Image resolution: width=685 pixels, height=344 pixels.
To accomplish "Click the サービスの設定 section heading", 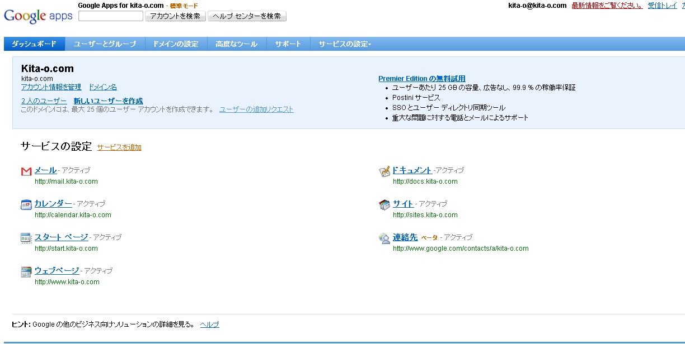I will point(56,146).
